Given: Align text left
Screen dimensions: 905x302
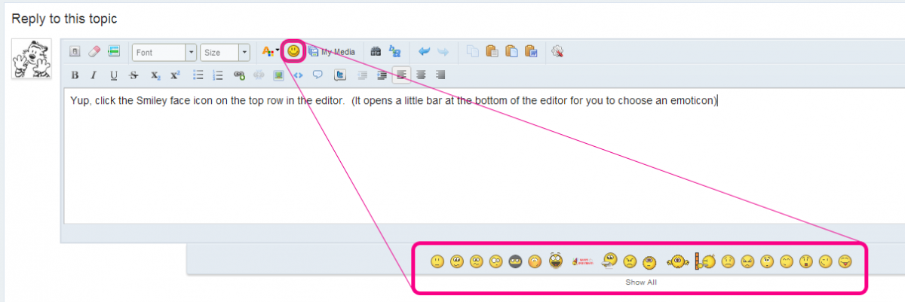Looking at the screenshot, I should coord(401,75).
